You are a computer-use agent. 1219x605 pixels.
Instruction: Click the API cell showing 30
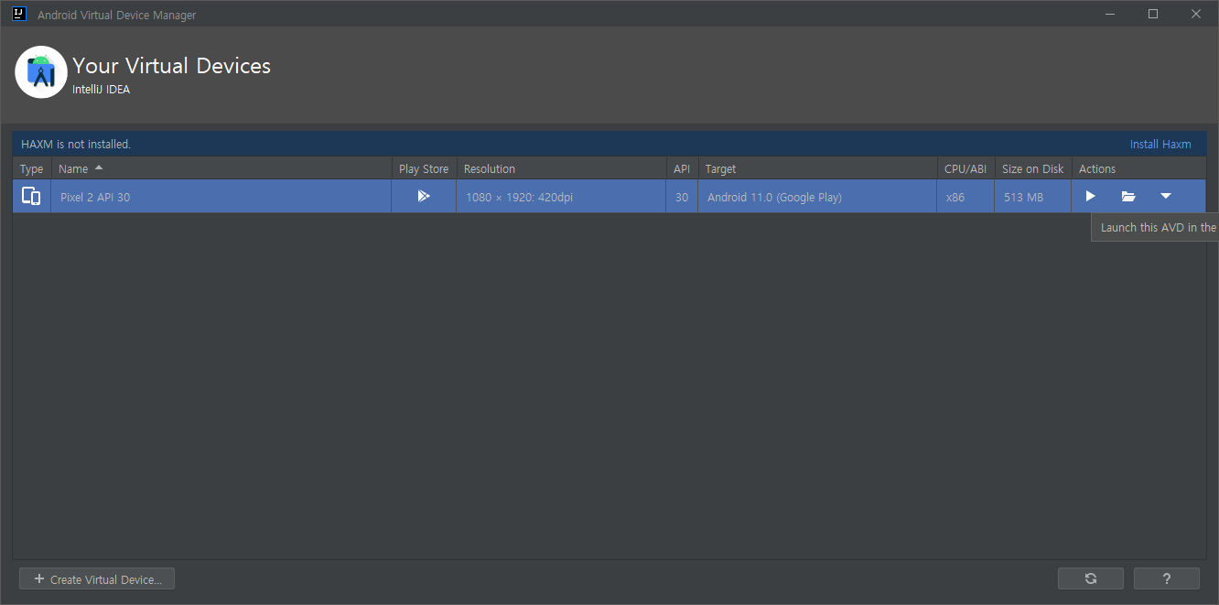[x=682, y=197]
